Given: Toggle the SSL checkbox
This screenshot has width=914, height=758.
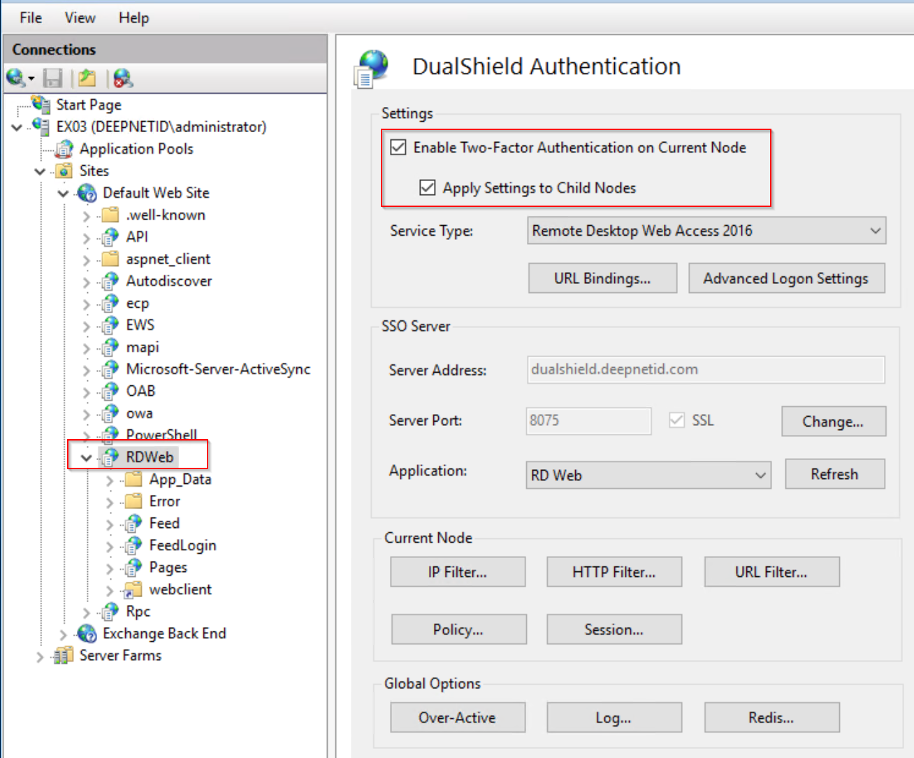Looking at the screenshot, I should (x=676, y=420).
